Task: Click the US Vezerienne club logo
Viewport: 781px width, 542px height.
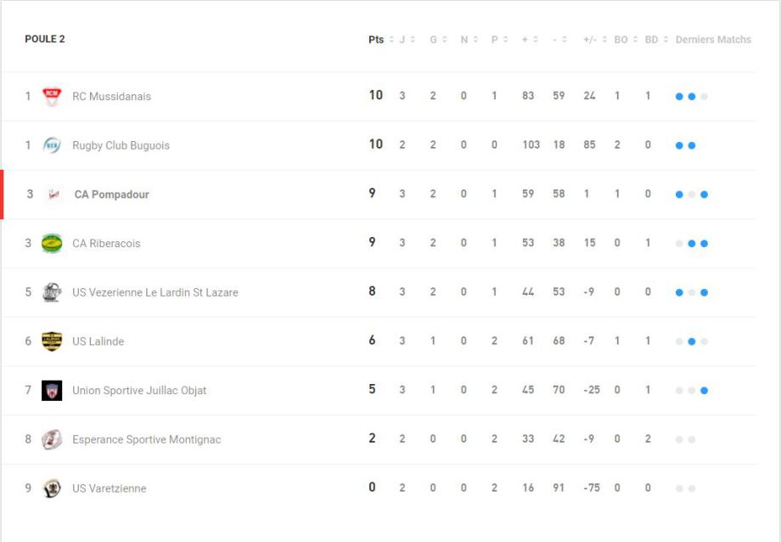Action: pyautogui.click(x=52, y=292)
